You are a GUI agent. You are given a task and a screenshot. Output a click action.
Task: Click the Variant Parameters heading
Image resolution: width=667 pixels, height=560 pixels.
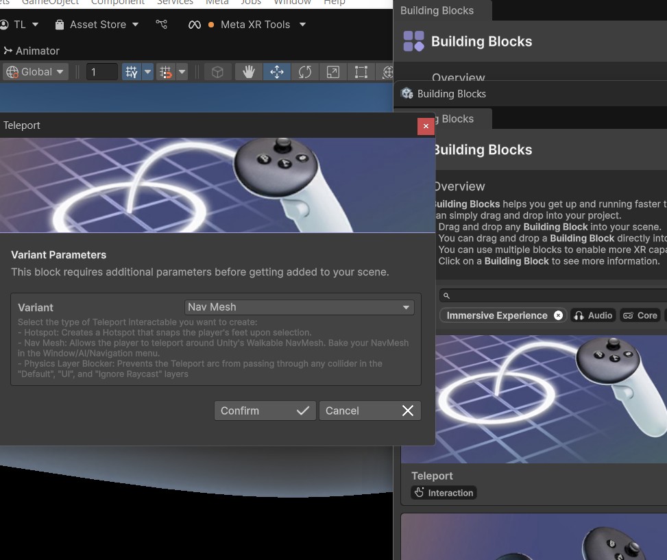click(x=59, y=255)
